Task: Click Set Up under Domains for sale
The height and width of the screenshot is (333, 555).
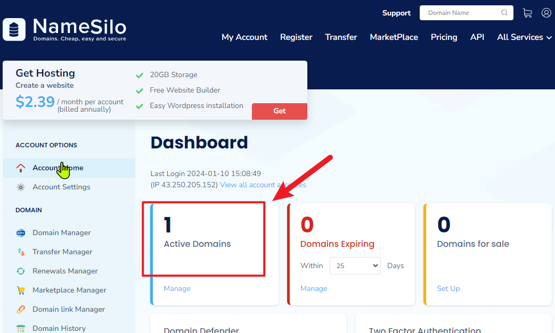Action: pyautogui.click(x=448, y=288)
